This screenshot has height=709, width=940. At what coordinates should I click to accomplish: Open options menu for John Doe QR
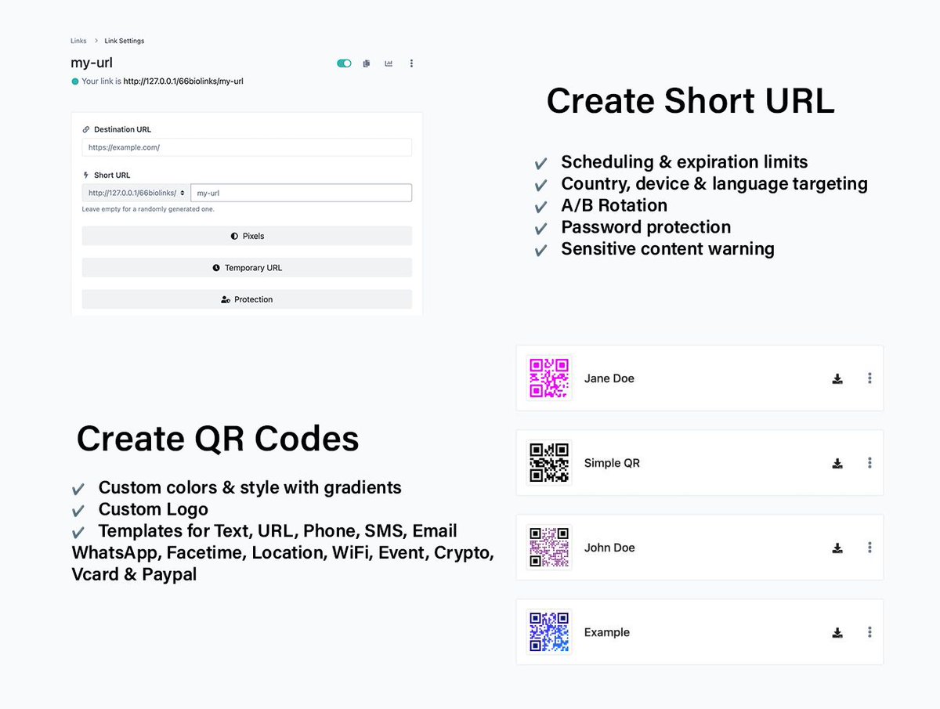pyautogui.click(x=869, y=548)
